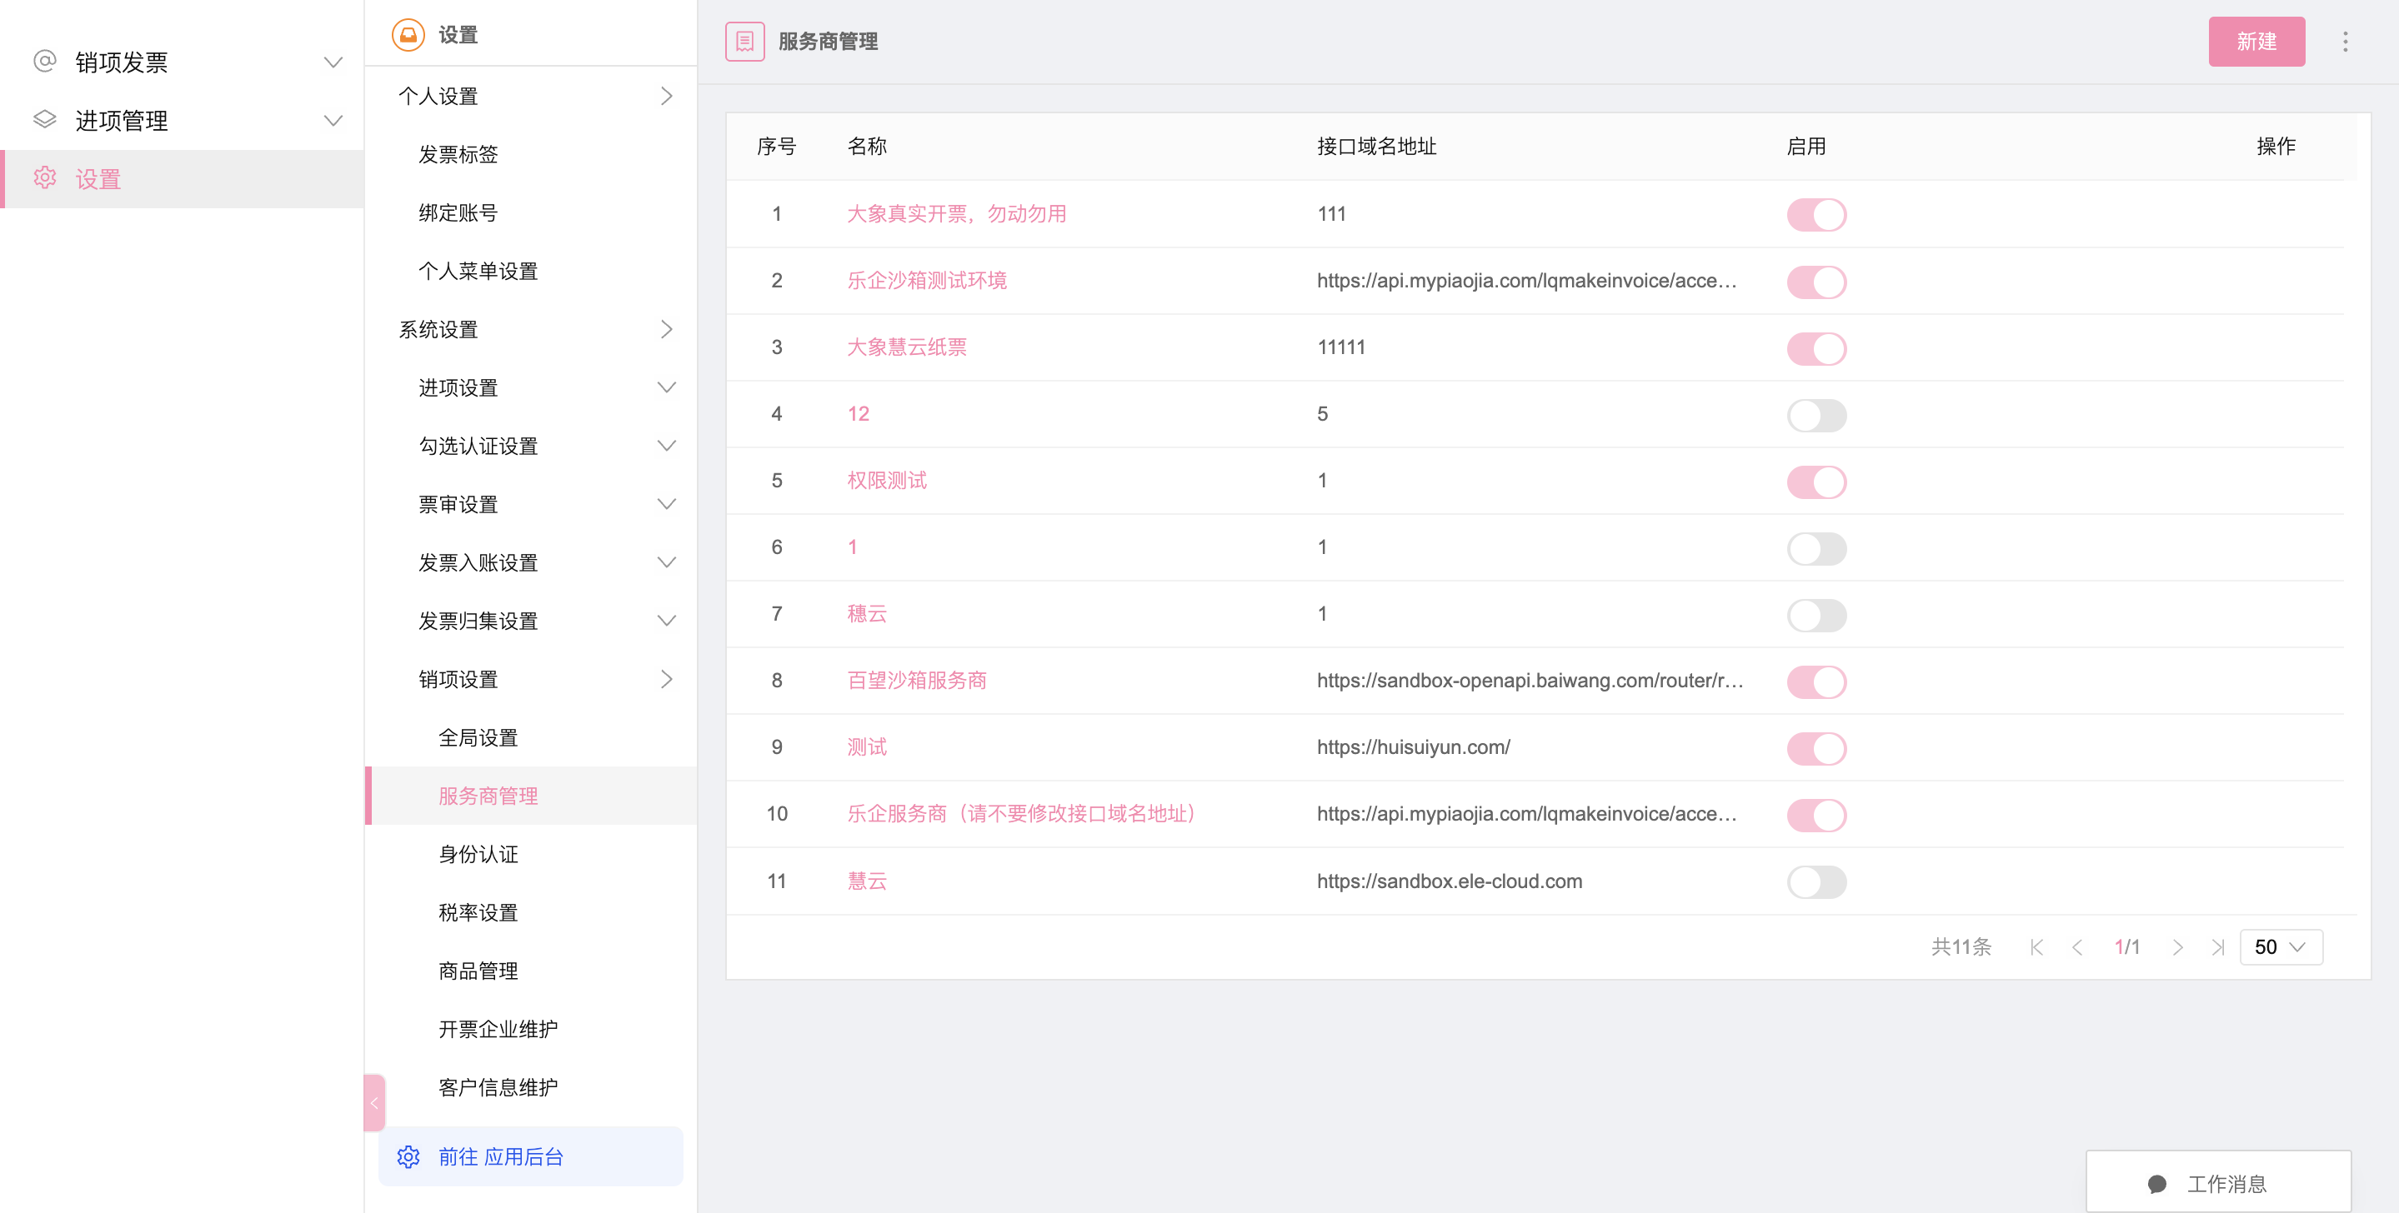Viewport: 2399px width, 1213px height.
Task: Expand the 勾选认证设置 chevron
Action: pos(666,446)
